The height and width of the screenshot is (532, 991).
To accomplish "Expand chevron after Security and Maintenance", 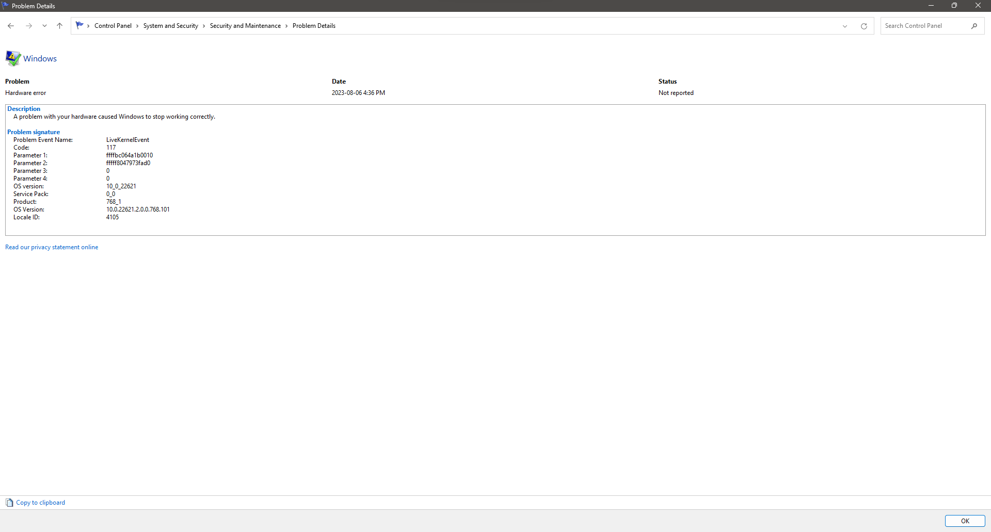I will coord(286,26).
